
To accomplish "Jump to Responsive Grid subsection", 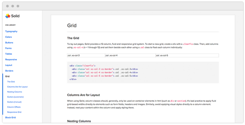I will (14, 112).
